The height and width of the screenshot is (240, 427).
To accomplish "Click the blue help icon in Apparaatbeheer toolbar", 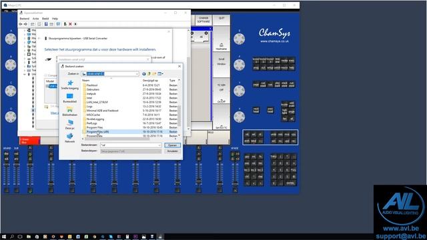I will (x=46, y=24).
